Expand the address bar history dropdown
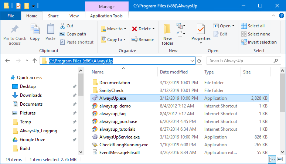 pyautogui.click(x=192, y=61)
